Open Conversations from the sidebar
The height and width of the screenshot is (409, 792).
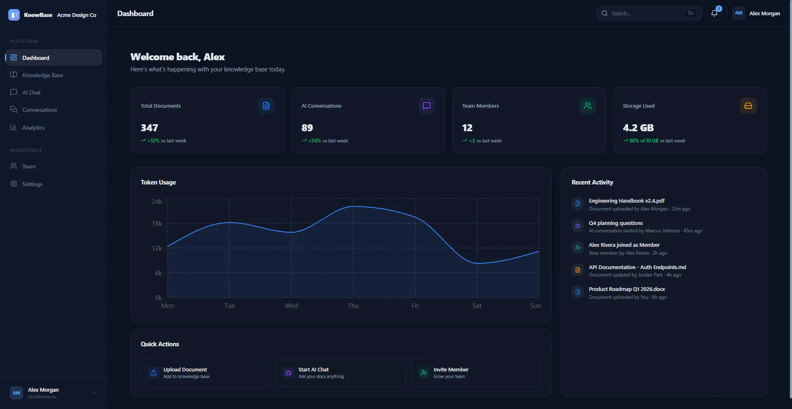pos(54,109)
